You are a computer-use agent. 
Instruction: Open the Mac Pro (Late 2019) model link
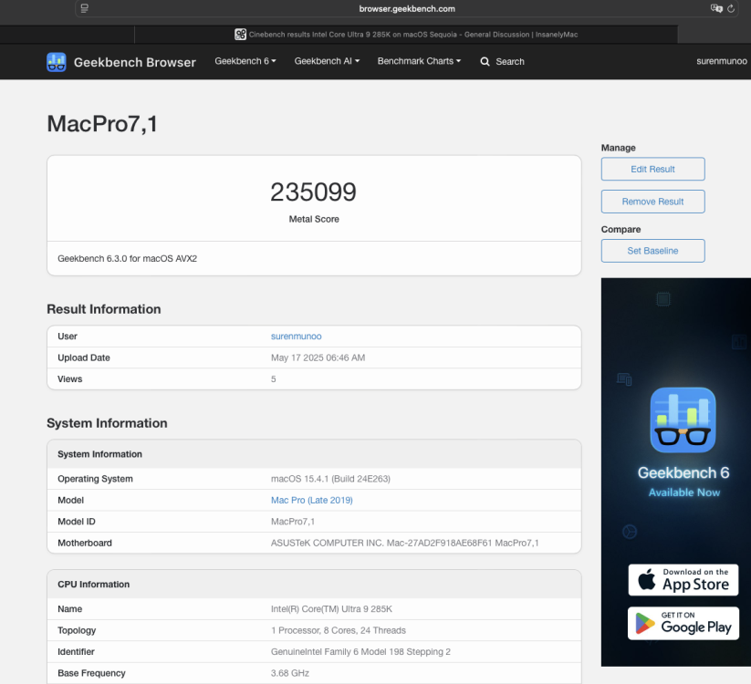312,500
